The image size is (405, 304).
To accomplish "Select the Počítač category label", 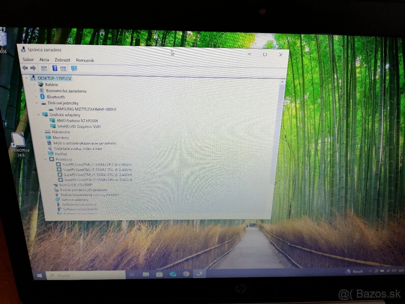I will tap(61, 154).
